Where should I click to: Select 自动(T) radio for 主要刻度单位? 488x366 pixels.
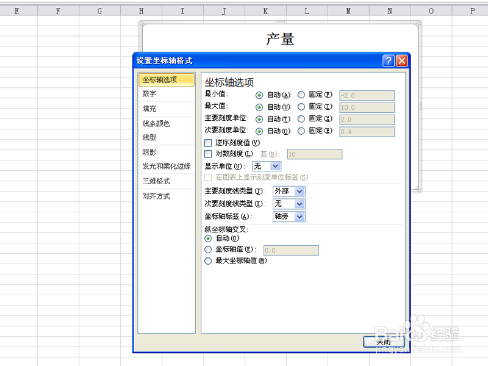tap(259, 120)
